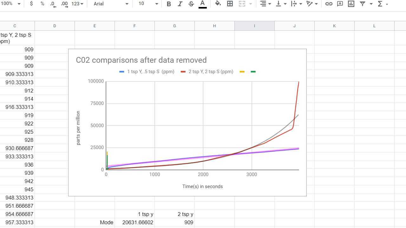Image resolution: width=406 pixels, height=228 pixels.
Task: Open the fill color picker
Action: point(218,4)
